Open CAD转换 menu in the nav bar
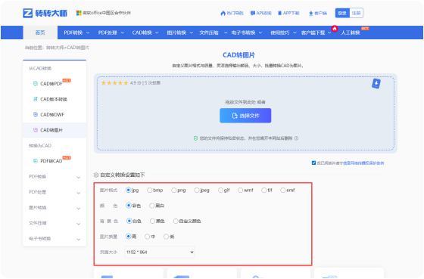The image size is (424, 279). point(145,33)
